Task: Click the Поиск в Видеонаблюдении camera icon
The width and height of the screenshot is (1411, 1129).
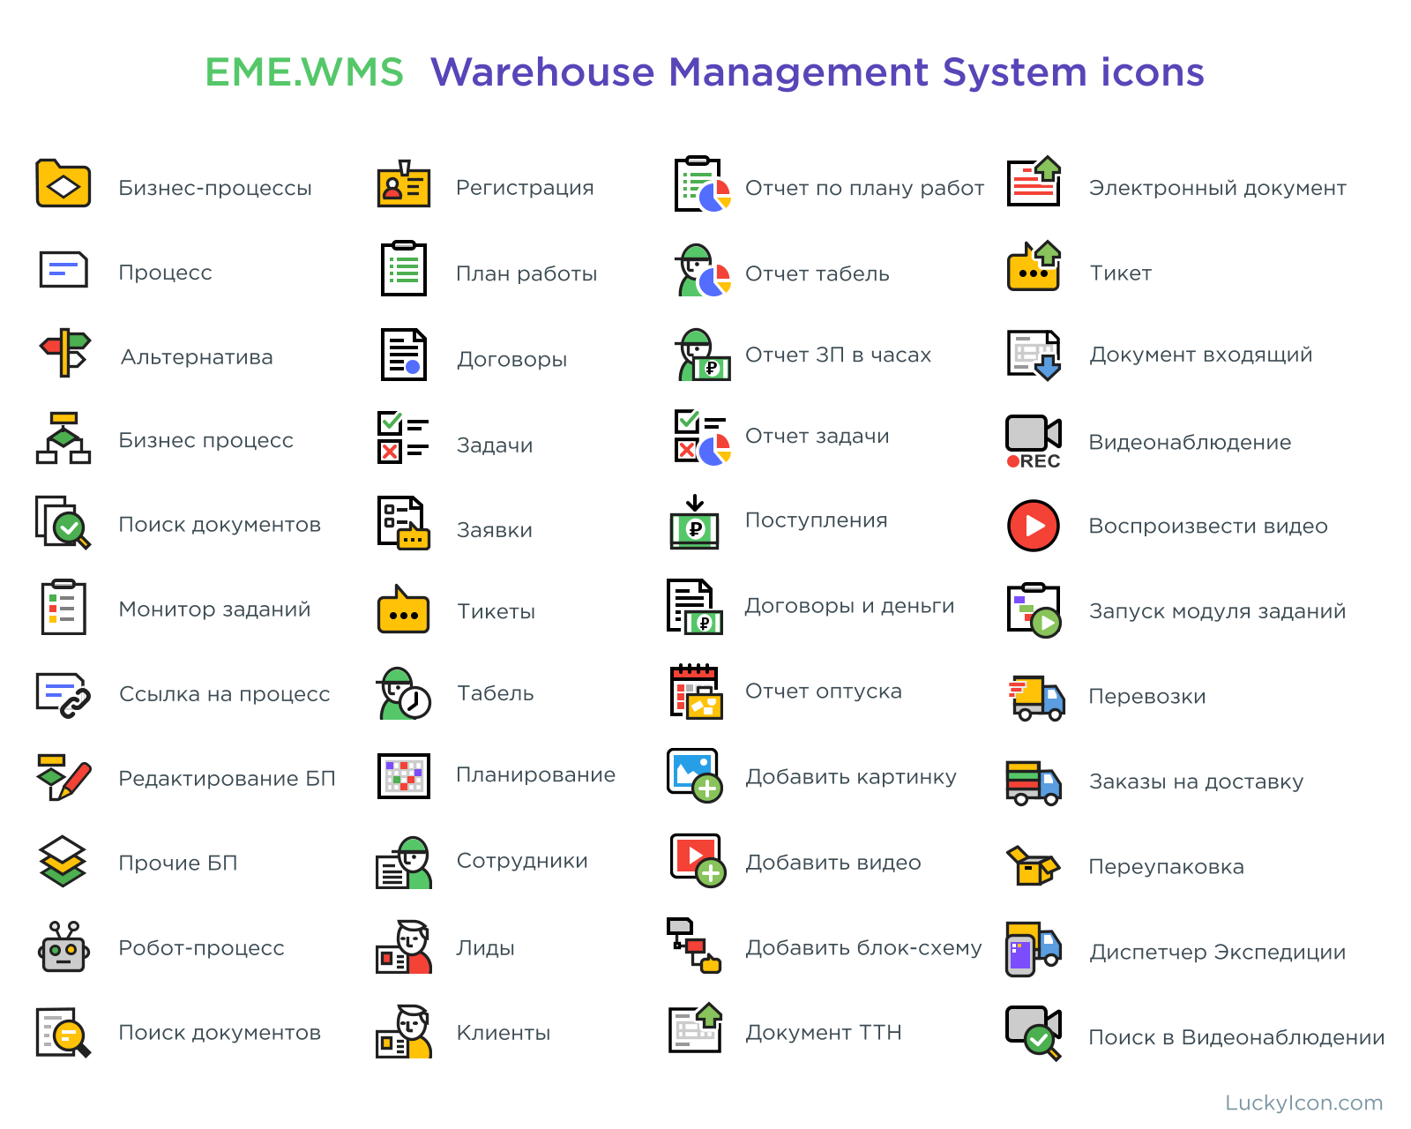Action: coord(1034,1033)
